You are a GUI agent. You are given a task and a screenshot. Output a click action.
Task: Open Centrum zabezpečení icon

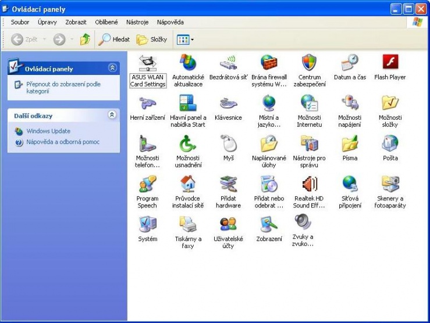[309, 63]
